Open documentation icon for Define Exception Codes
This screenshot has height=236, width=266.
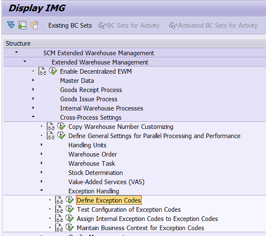coord(59,200)
